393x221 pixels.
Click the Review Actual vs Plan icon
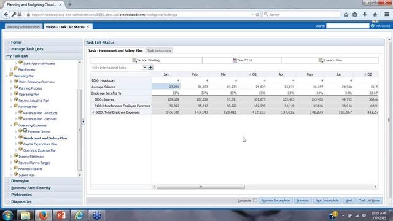16,99
